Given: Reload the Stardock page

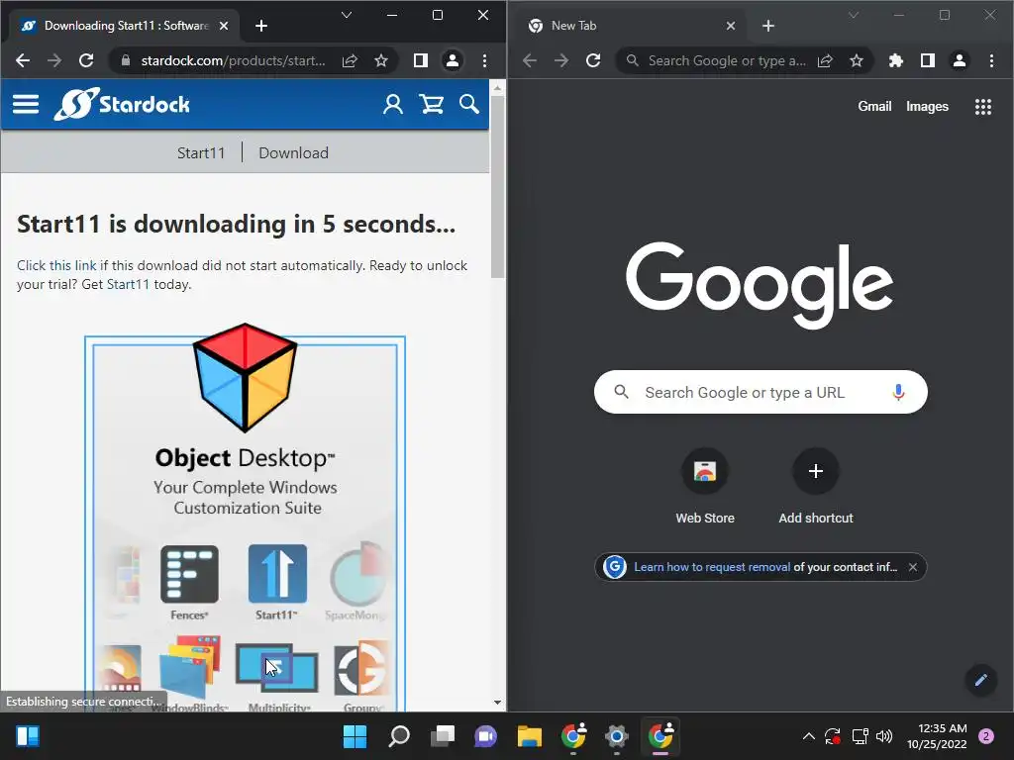Looking at the screenshot, I should point(86,60).
